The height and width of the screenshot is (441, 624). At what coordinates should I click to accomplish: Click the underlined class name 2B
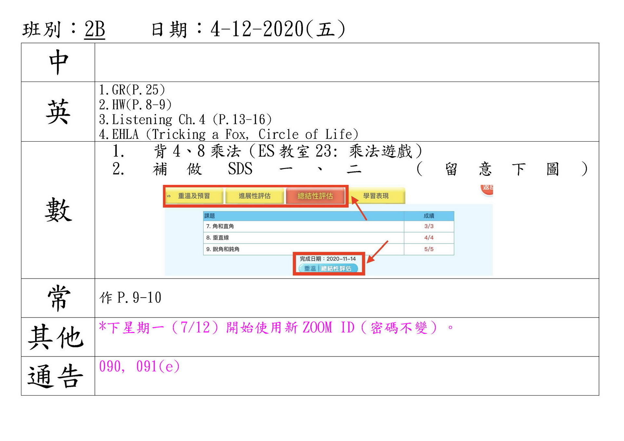(95, 30)
